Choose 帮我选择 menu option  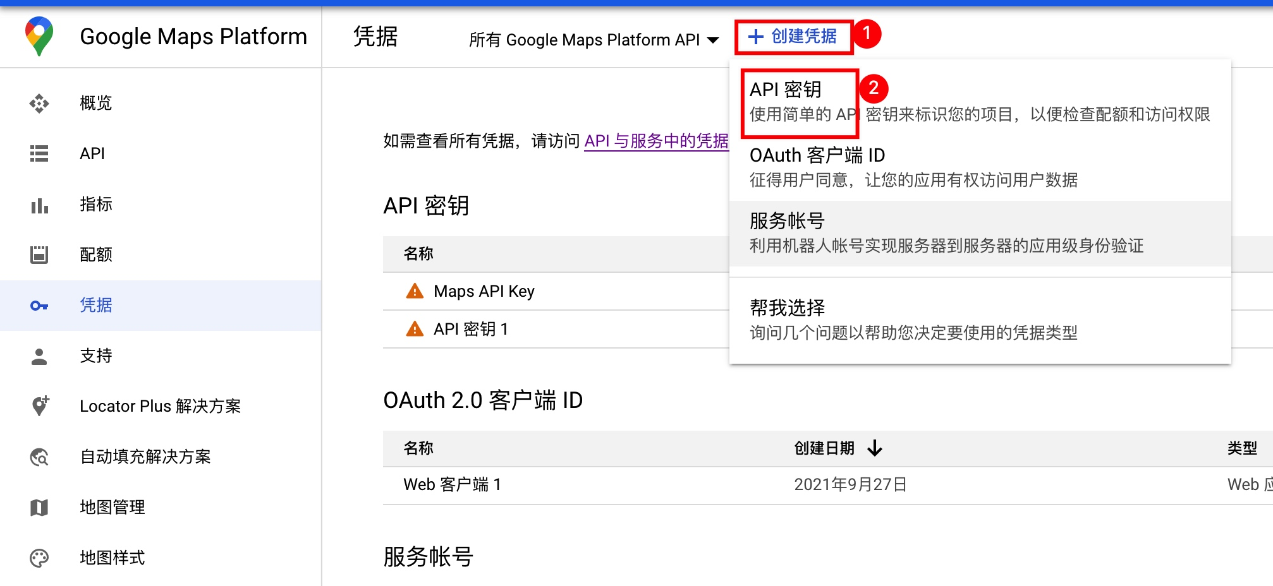pyautogui.click(x=980, y=320)
